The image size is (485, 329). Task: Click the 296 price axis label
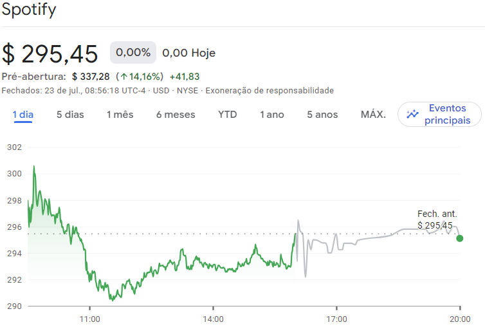(x=15, y=227)
